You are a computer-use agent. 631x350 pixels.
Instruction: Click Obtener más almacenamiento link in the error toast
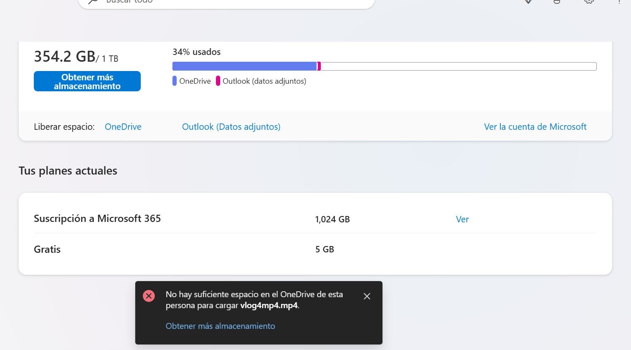(220, 326)
